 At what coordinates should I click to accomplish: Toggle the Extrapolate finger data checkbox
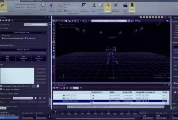(x=1, y=86)
